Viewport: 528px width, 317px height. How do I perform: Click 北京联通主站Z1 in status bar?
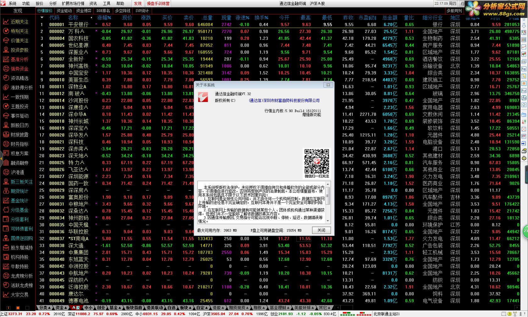(386, 314)
